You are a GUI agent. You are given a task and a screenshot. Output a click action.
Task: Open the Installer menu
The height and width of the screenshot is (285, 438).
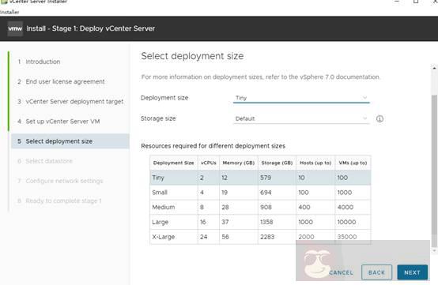(x=9, y=12)
